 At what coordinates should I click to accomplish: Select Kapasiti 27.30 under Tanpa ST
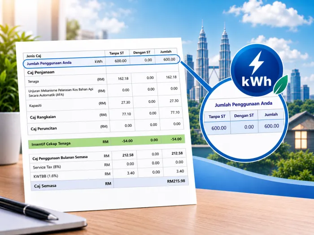pyautogui.click(x=126, y=103)
